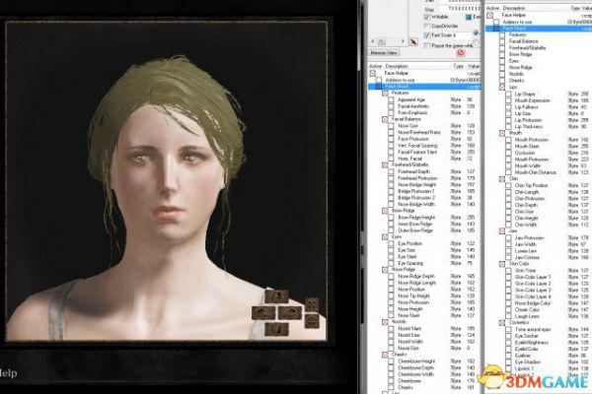Toggle the Face Helper script in left table
This screenshot has height=394, width=592.
(x=373, y=73)
